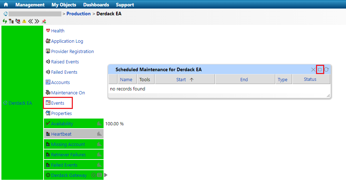Open the My Objects menu
This screenshot has height=183, width=346.
(64, 5)
